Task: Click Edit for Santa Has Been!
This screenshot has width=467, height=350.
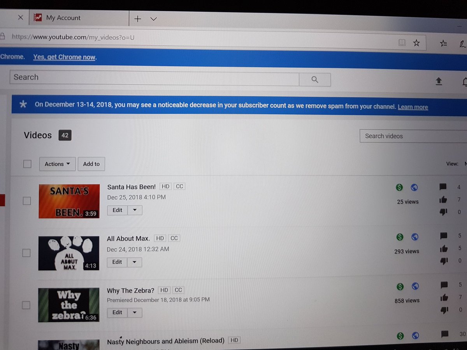Action: 118,210
